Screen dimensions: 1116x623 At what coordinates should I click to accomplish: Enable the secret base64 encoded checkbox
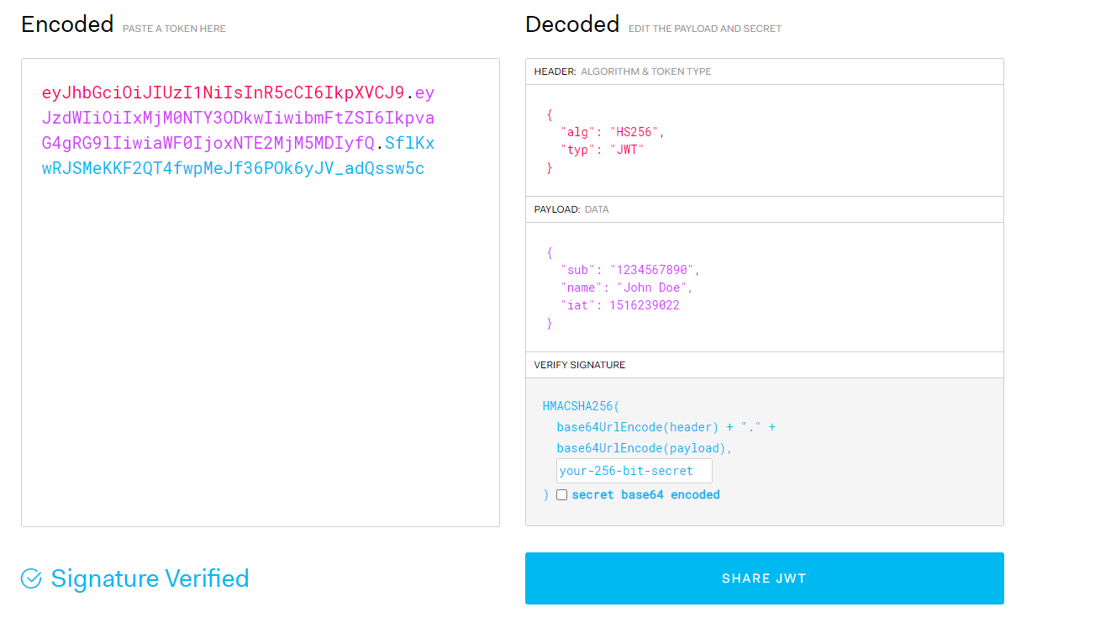[x=561, y=495]
